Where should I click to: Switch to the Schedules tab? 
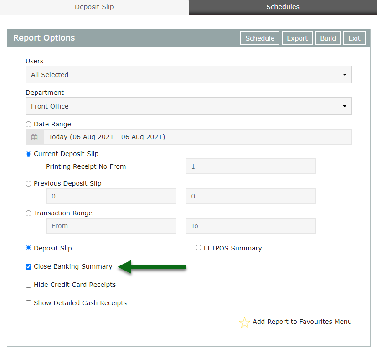283,7
